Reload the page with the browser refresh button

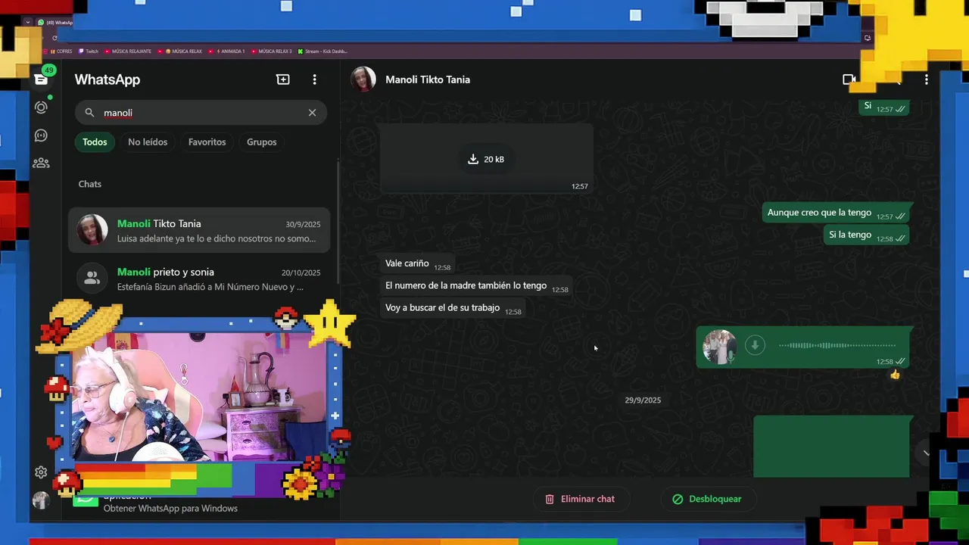55,37
